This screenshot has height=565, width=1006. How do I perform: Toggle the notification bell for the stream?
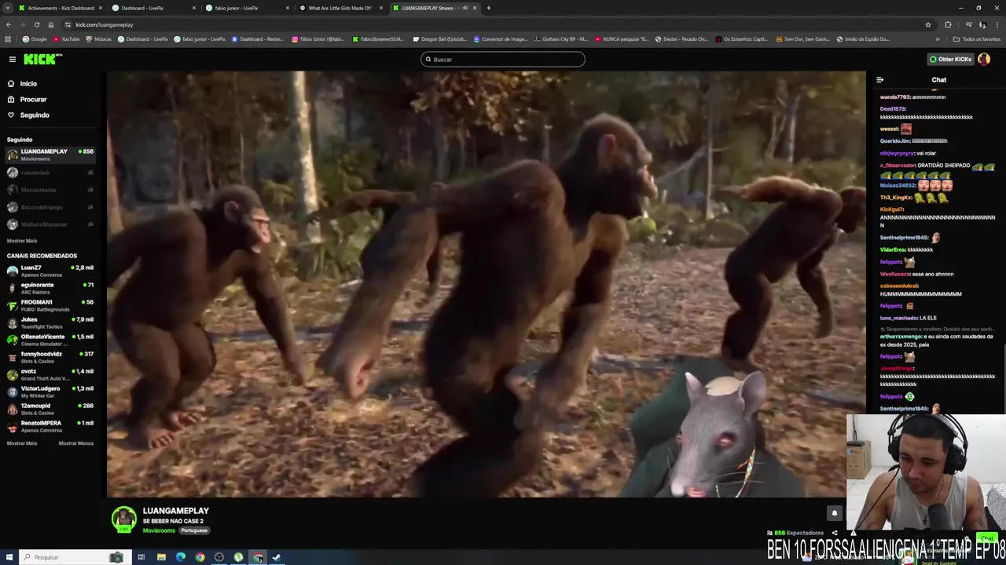click(x=835, y=513)
